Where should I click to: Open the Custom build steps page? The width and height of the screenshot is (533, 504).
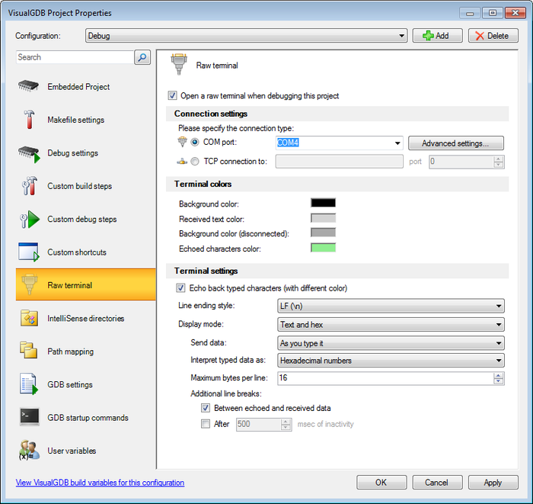point(85,186)
